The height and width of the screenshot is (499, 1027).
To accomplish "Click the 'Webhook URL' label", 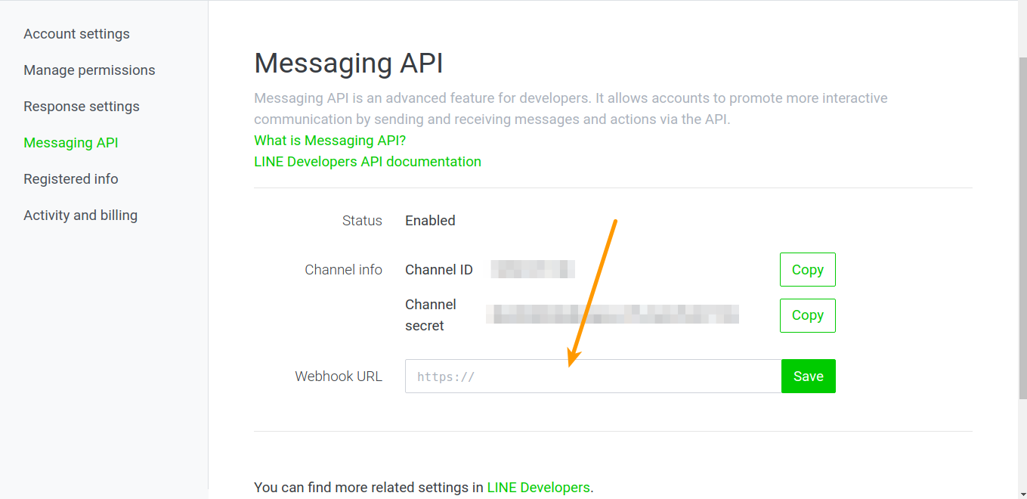I will coord(339,377).
